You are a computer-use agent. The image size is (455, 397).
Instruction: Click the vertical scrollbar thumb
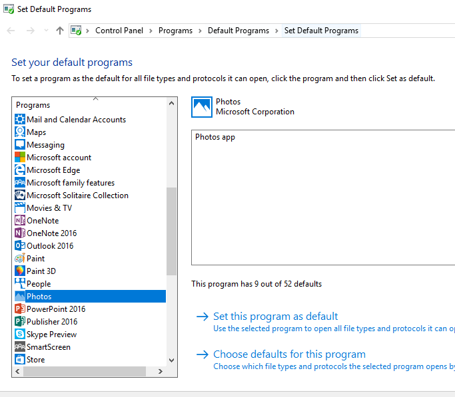[171, 231]
